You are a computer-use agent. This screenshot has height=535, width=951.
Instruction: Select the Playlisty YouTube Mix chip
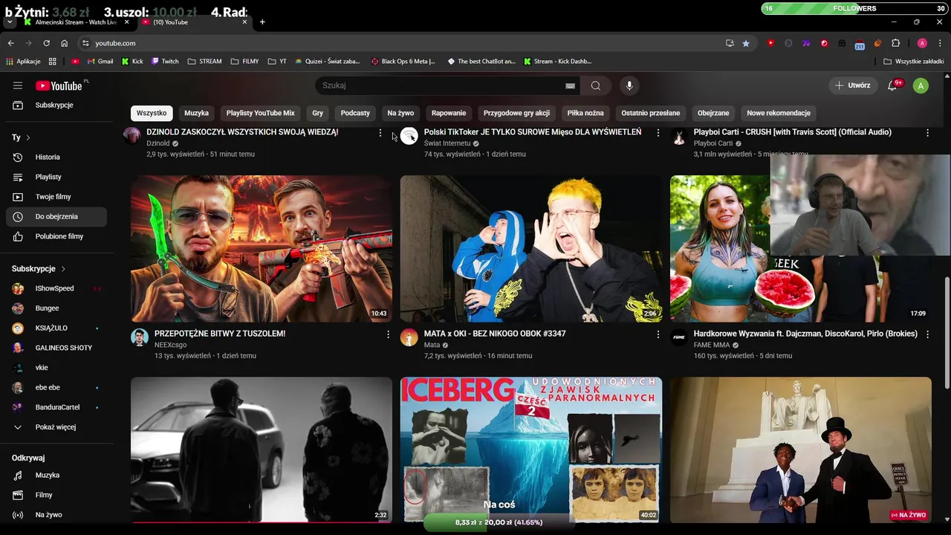click(x=260, y=113)
